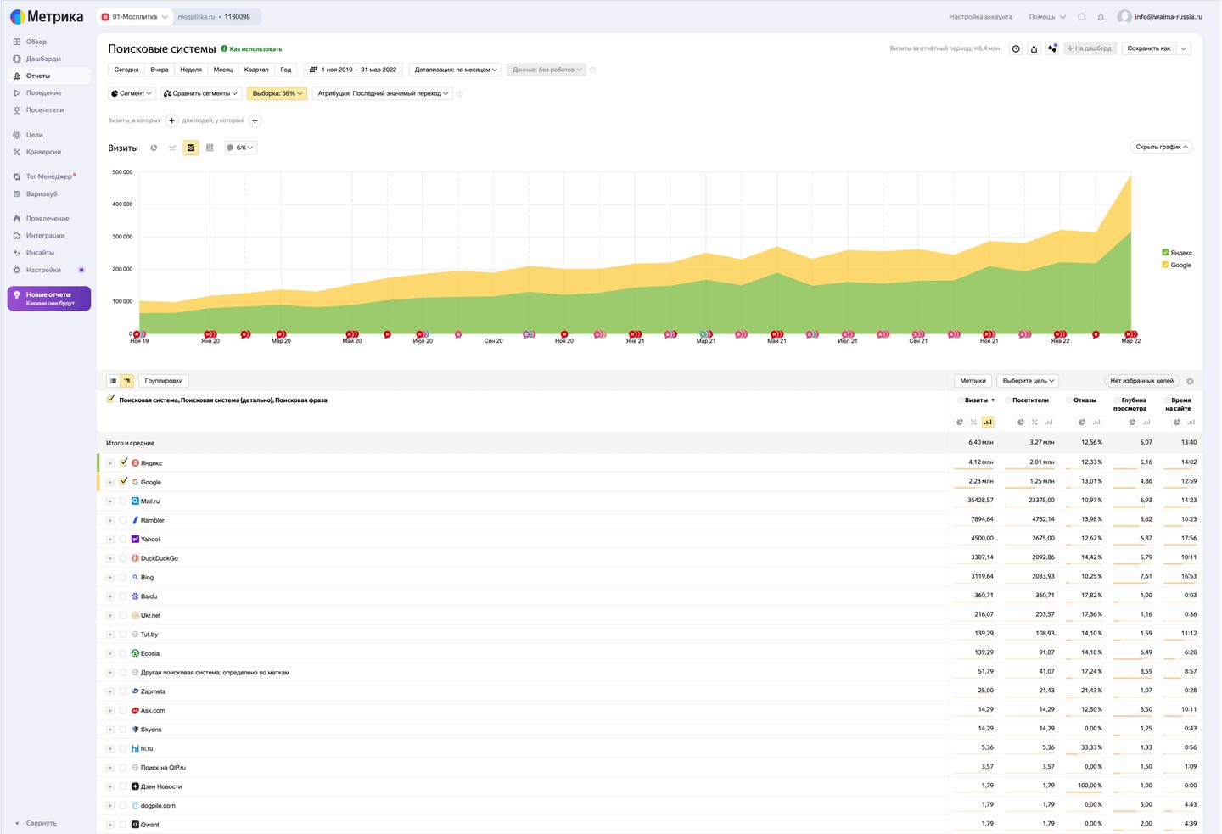Screen dimensions: 1222x834
Task: Click the user avatar icon
Action: [1124, 17]
